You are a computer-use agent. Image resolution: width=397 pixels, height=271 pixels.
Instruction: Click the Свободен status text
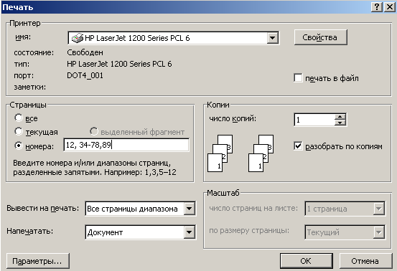point(85,52)
